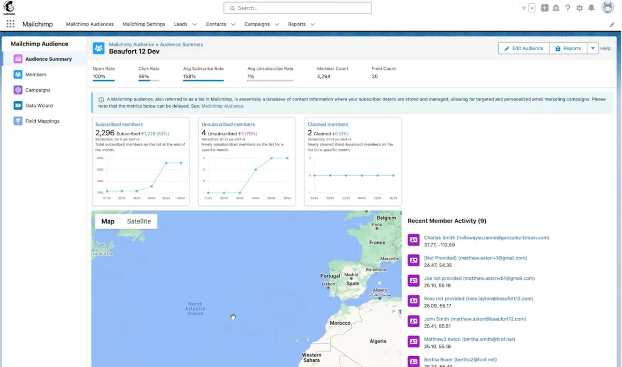This screenshot has height=367, width=622.
Task: Click the Field Mappings sidebar icon
Action: click(18, 121)
